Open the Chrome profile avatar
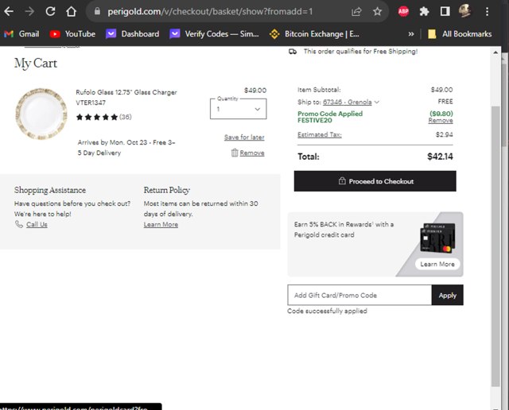 [464, 11]
